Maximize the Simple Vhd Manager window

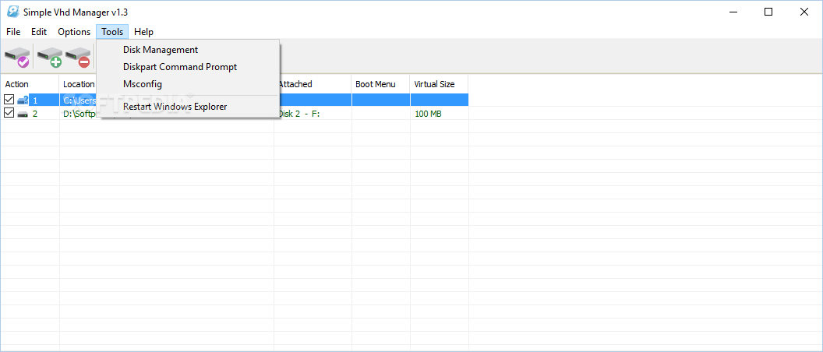(x=768, y=12)
